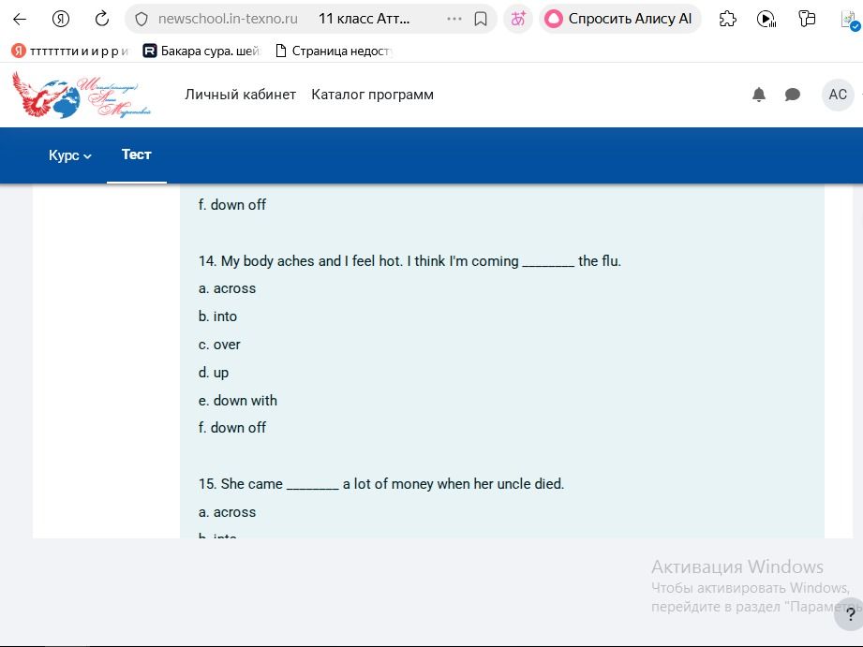Click the school logo with the dove
Image resolution: width=863 pixels, height=647 pixels.
[x=82, y=95]
